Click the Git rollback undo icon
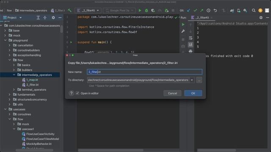The image size is (271, 152). click(215, 11)
